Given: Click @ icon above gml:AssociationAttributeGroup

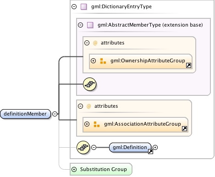Looking at the screenshot, I should pos(88,106).
